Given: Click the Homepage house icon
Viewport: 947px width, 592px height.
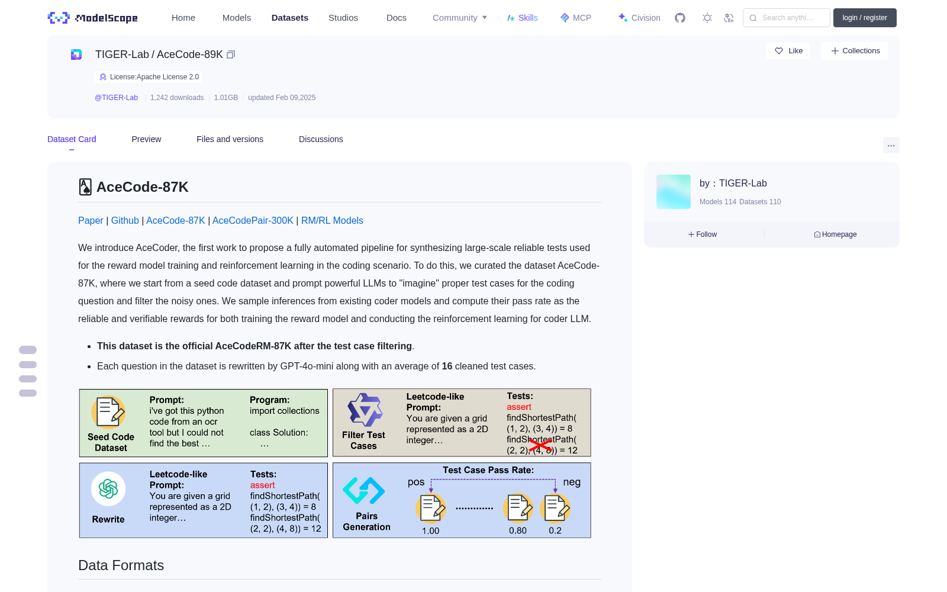Looking at the screenshot, I should pyautogui.click(x=817, y=234).
